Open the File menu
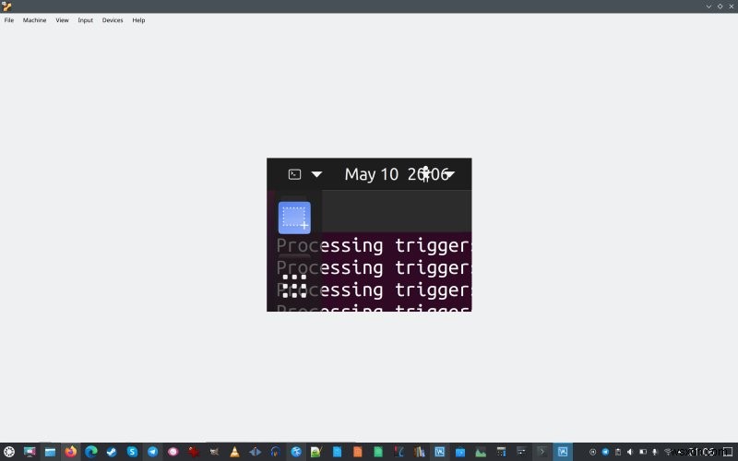 [x=9, y=20]
